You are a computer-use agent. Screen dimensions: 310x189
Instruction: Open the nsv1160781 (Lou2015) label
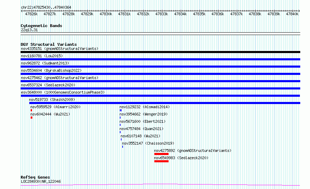pyautogui.click(x=42, y=56)
